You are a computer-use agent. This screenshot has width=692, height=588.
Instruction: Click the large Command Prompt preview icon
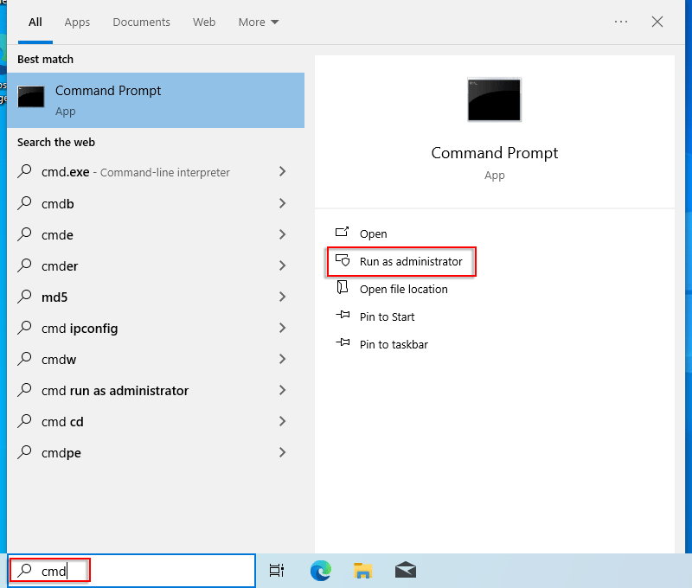[494, 99]
